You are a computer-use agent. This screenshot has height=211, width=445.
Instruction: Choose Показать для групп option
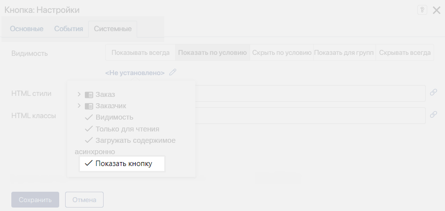click(345, 52)
